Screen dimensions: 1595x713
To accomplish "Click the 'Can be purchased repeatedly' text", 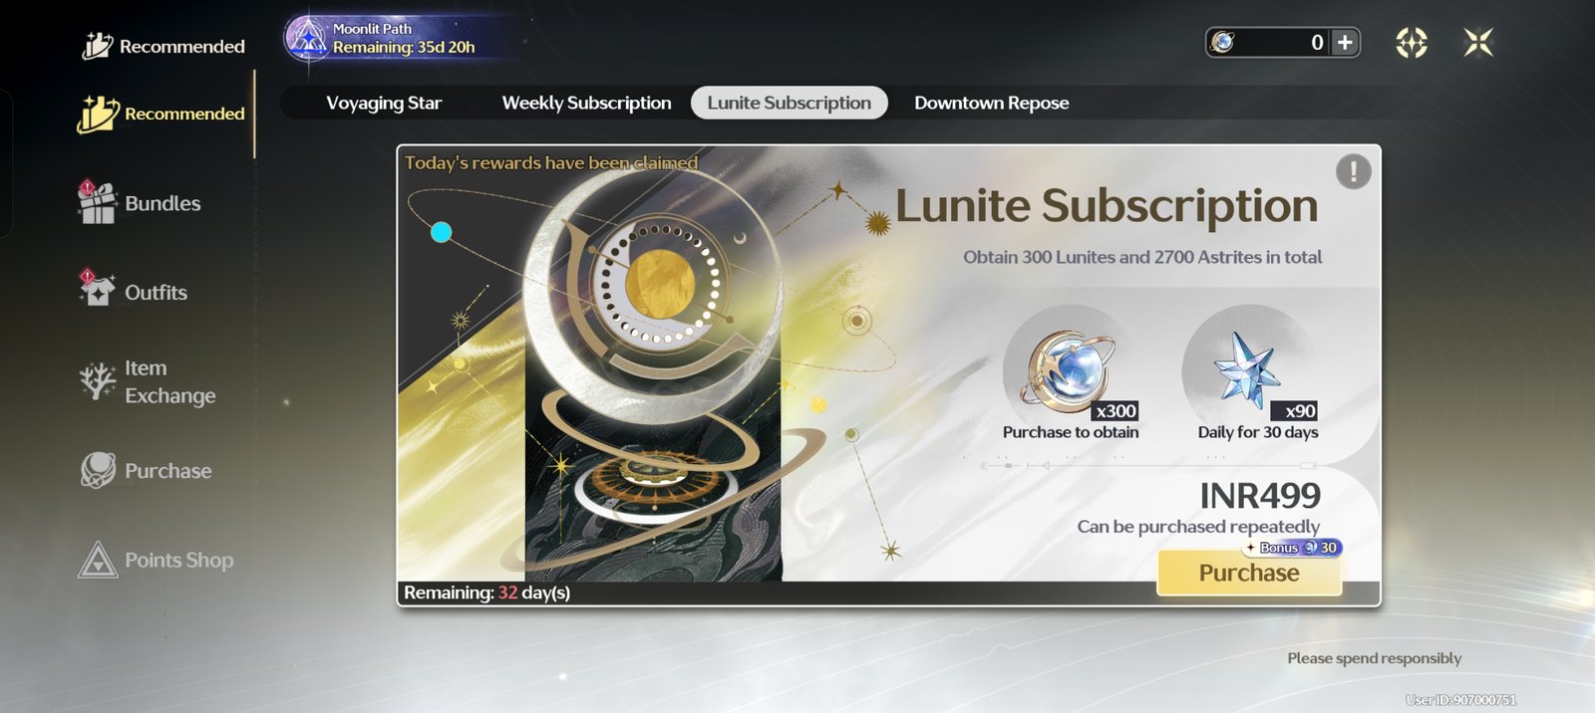I will (1198, 526).
